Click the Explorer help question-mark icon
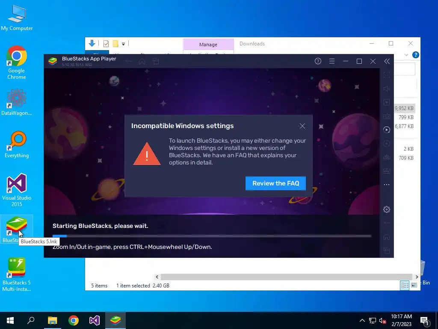 pos(416,55)
